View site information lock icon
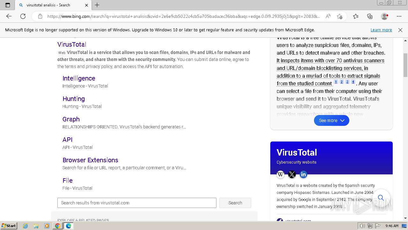 pyautogui.click(x=40, y=16)
